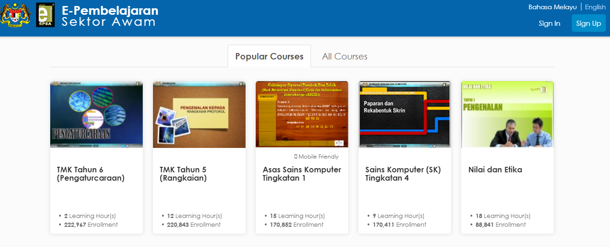The height and width of the screenshot is (247, 610).
Task: Switch language to English
Action: point(595,7)
